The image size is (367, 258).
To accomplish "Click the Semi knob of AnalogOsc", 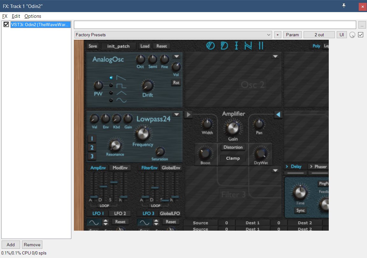I will coord(153,59).
